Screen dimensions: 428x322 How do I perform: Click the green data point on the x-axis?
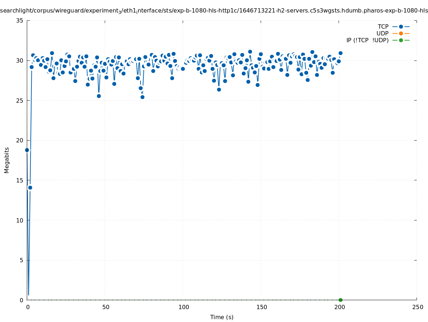(340, 300)
